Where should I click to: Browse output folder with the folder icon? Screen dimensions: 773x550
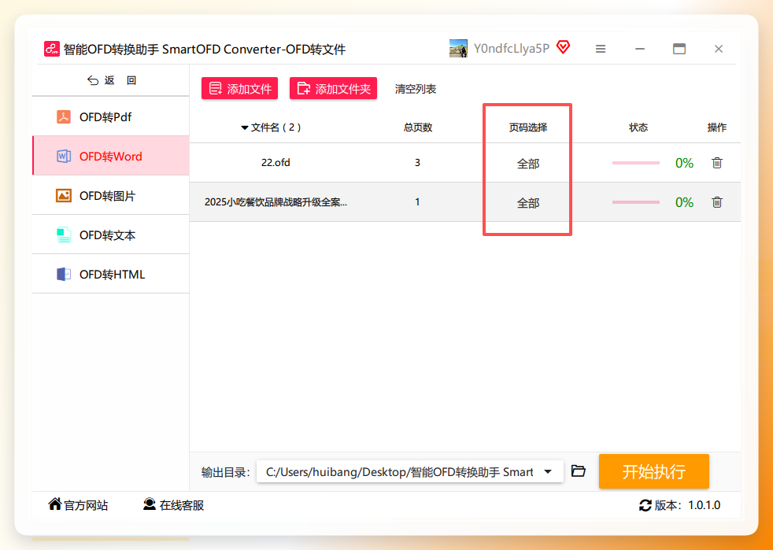(x=579, y=471)
